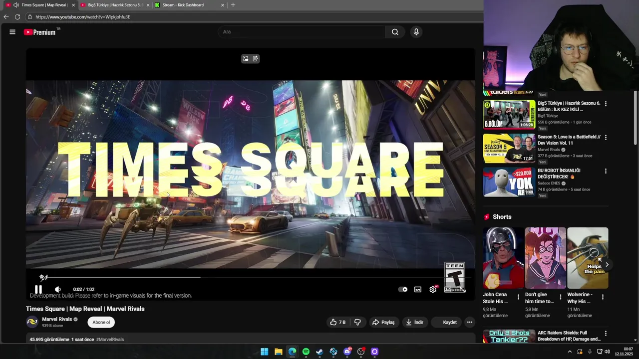Image resolution: width=639 pixels, height=359 pixels.
Task: Open options for John Cena short
Action: tap(518, 297)
